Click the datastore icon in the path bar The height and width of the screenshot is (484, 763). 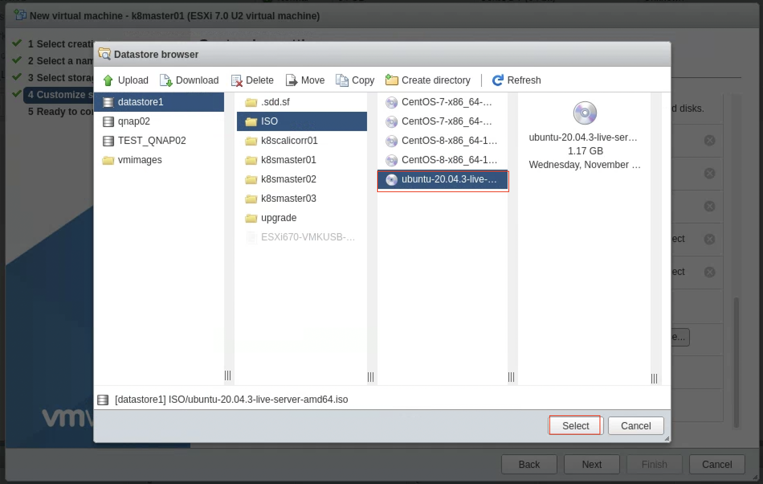(x=103, y=400)
